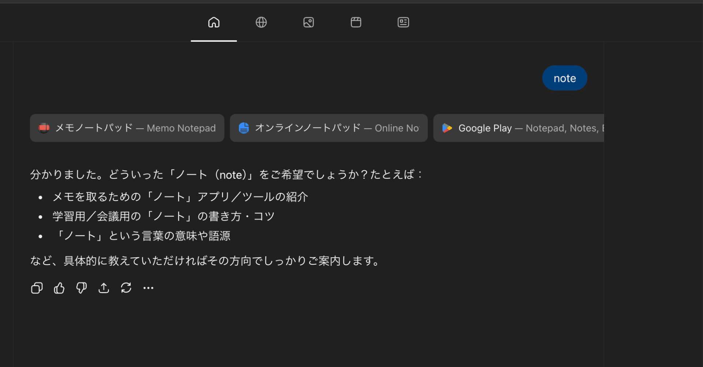Viewport: 703px width, 367px height.
Task: Open the Images section in the top bar
Action: pos(308,22)
